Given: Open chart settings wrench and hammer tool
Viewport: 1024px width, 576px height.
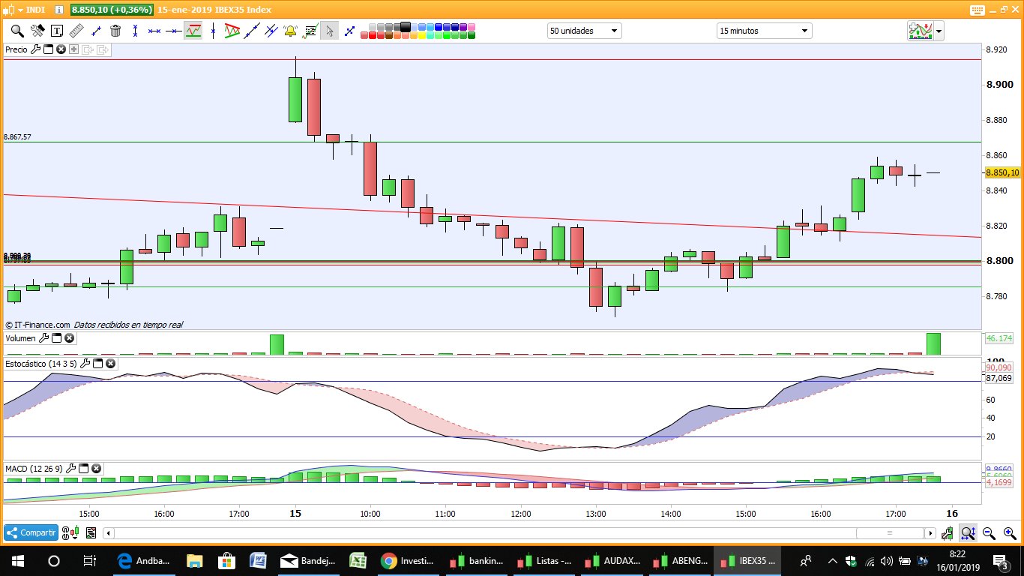Looking at the screenshot, I should tap(37, 31).
